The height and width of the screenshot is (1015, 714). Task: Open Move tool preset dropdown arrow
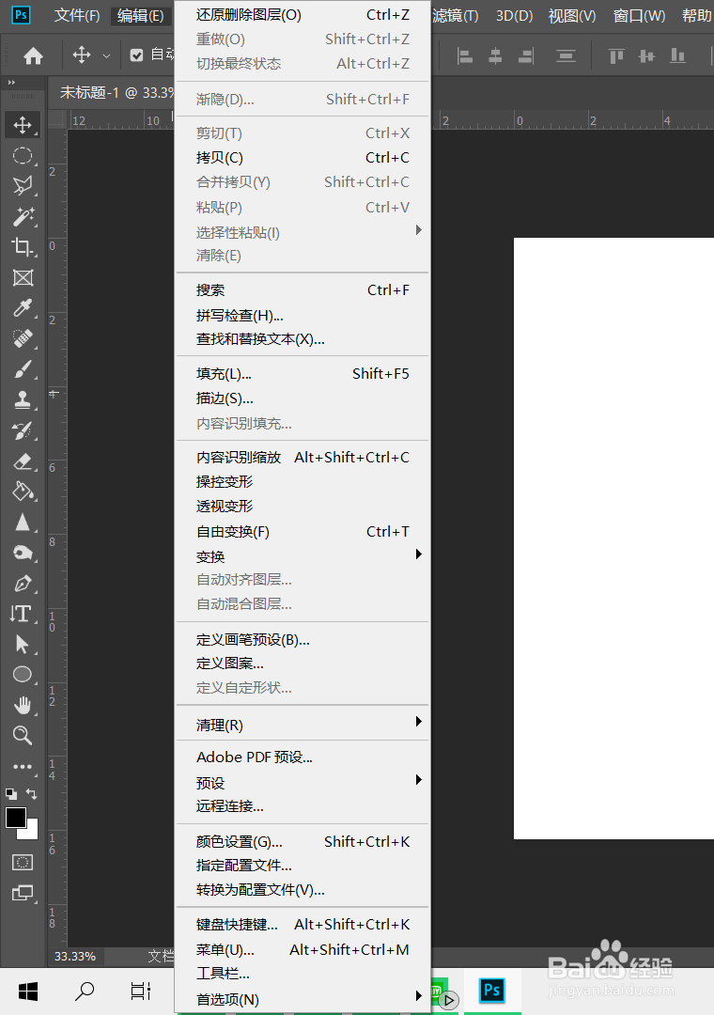coord(106,56)
